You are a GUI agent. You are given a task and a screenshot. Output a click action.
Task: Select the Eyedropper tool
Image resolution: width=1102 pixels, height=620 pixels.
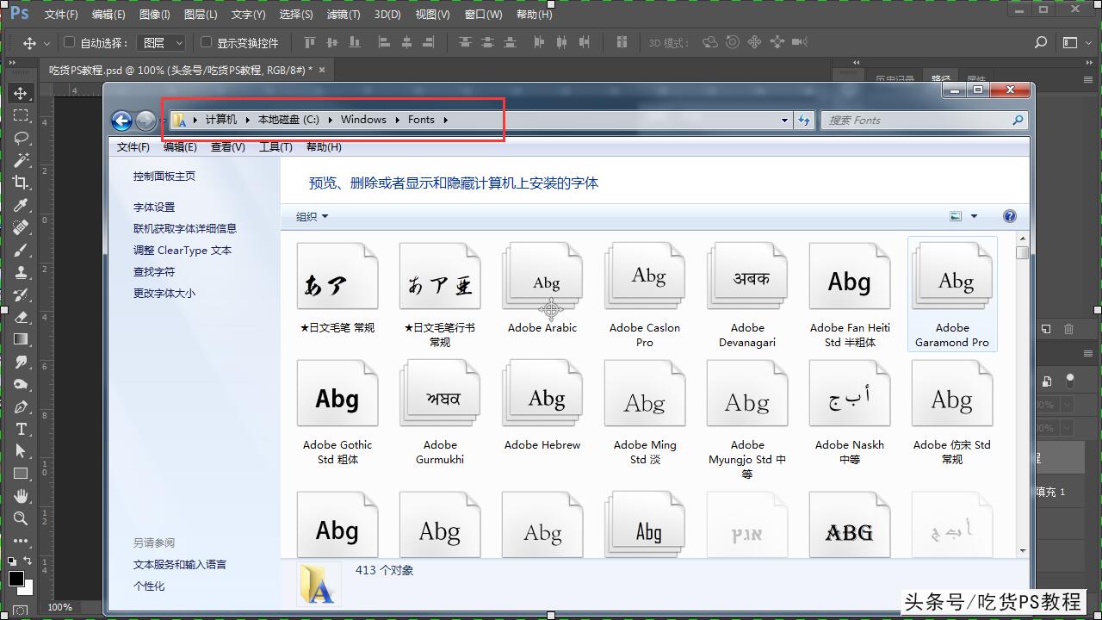coord(21,205)
